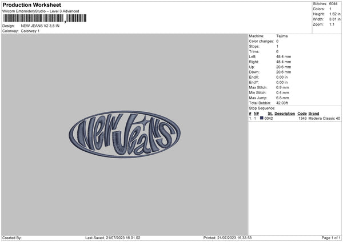Image resolution: width=343 pixels, height=242 pixels.
Task: Click 'Wilcom EmbroideryStudio – Level 3 Advanced' text
Action: 41,11
